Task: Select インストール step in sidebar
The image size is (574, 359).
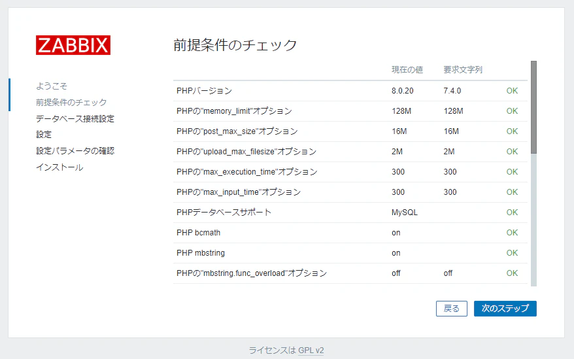Action: coord(59,167)
